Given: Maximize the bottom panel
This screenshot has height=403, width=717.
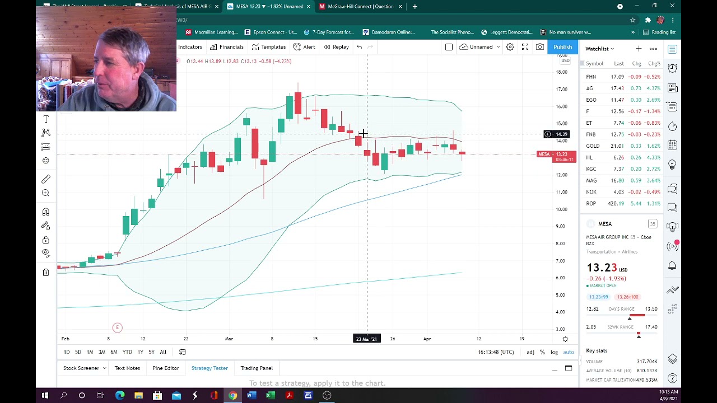Looking at the screenshot, I should (569, 368).
